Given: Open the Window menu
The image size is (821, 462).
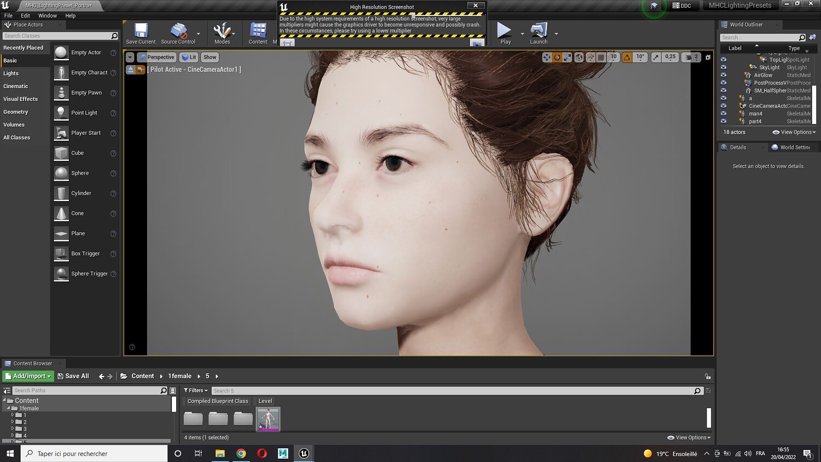Looking at the screenshot, I should tap(48, 16).
